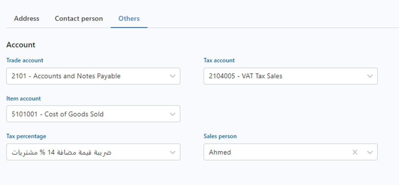
Task: Open the Tax account dropdown chevron
Action: [370, 76]
